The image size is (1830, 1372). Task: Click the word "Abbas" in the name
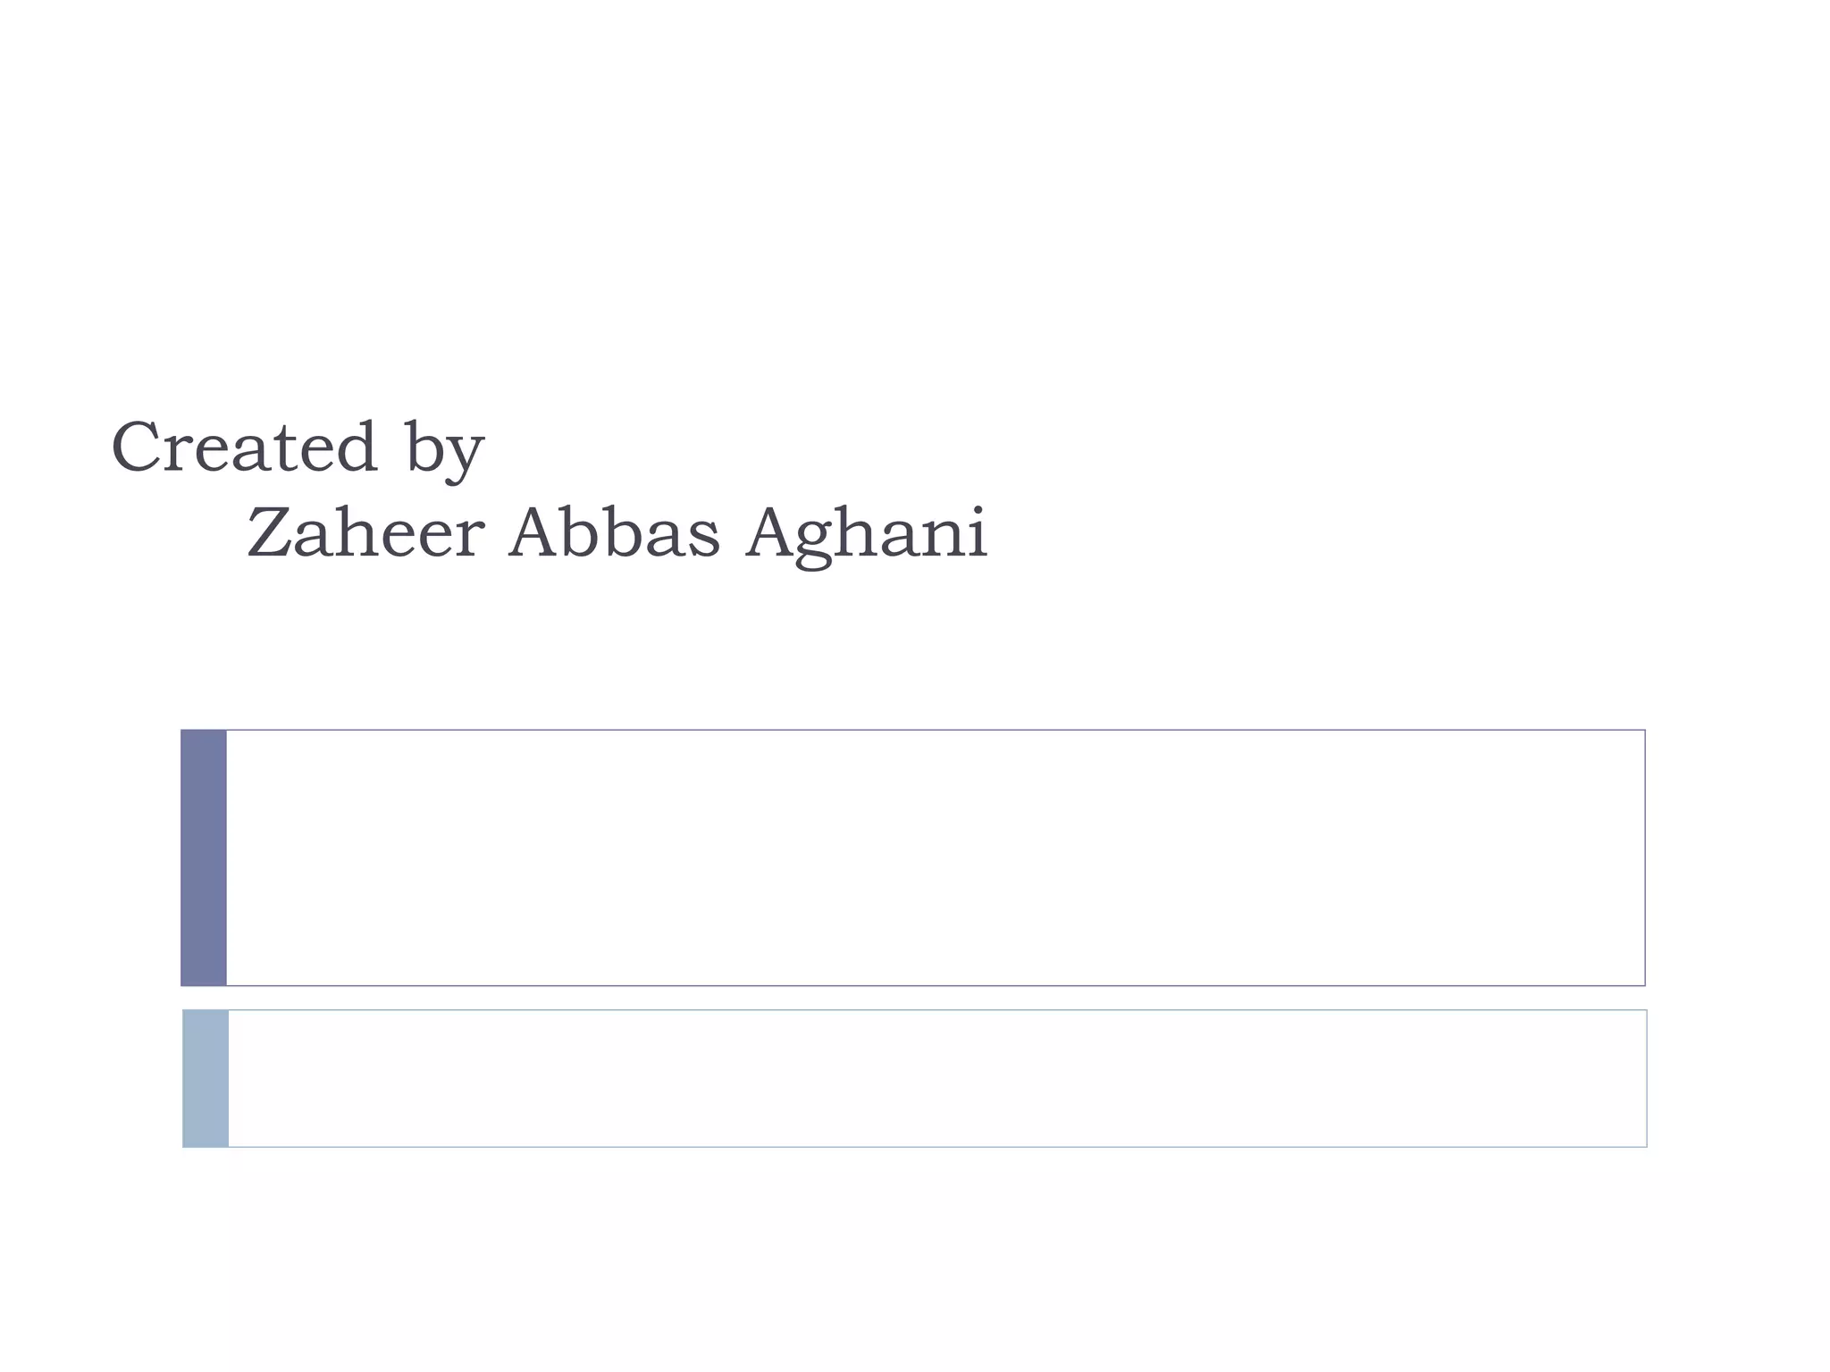615,532
